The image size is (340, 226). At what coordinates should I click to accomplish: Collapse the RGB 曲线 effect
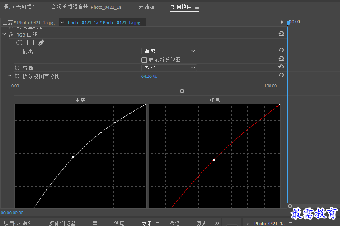tap(4, 34)
